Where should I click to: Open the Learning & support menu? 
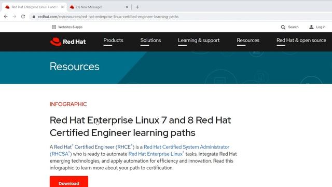(199, 41)
